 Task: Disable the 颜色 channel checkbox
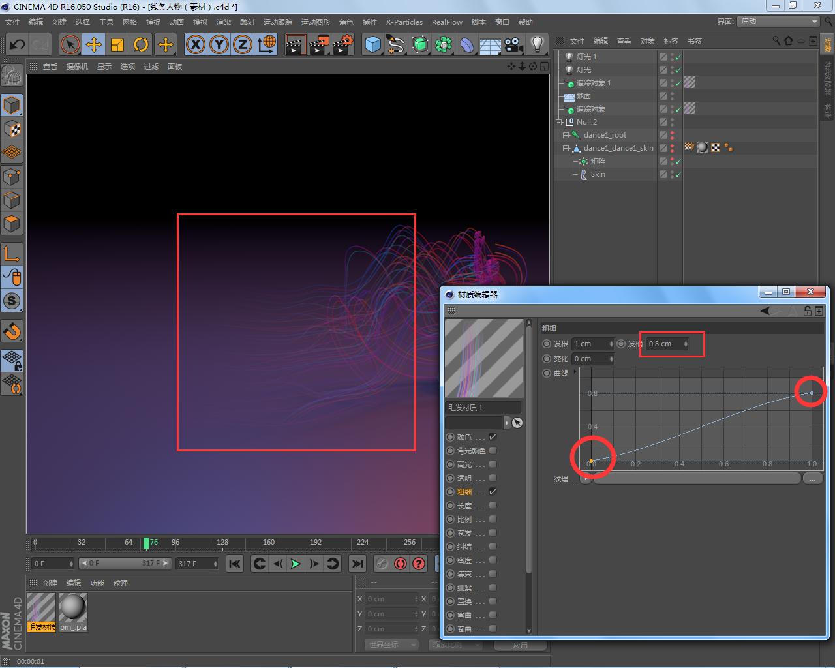tap(493, 437)
